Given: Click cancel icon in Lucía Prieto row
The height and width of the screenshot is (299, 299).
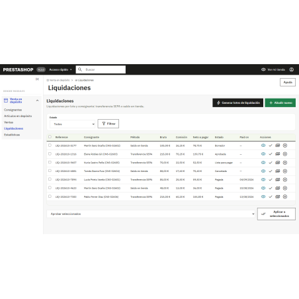Looking at the screenshot, I should (x=285, y=179).
